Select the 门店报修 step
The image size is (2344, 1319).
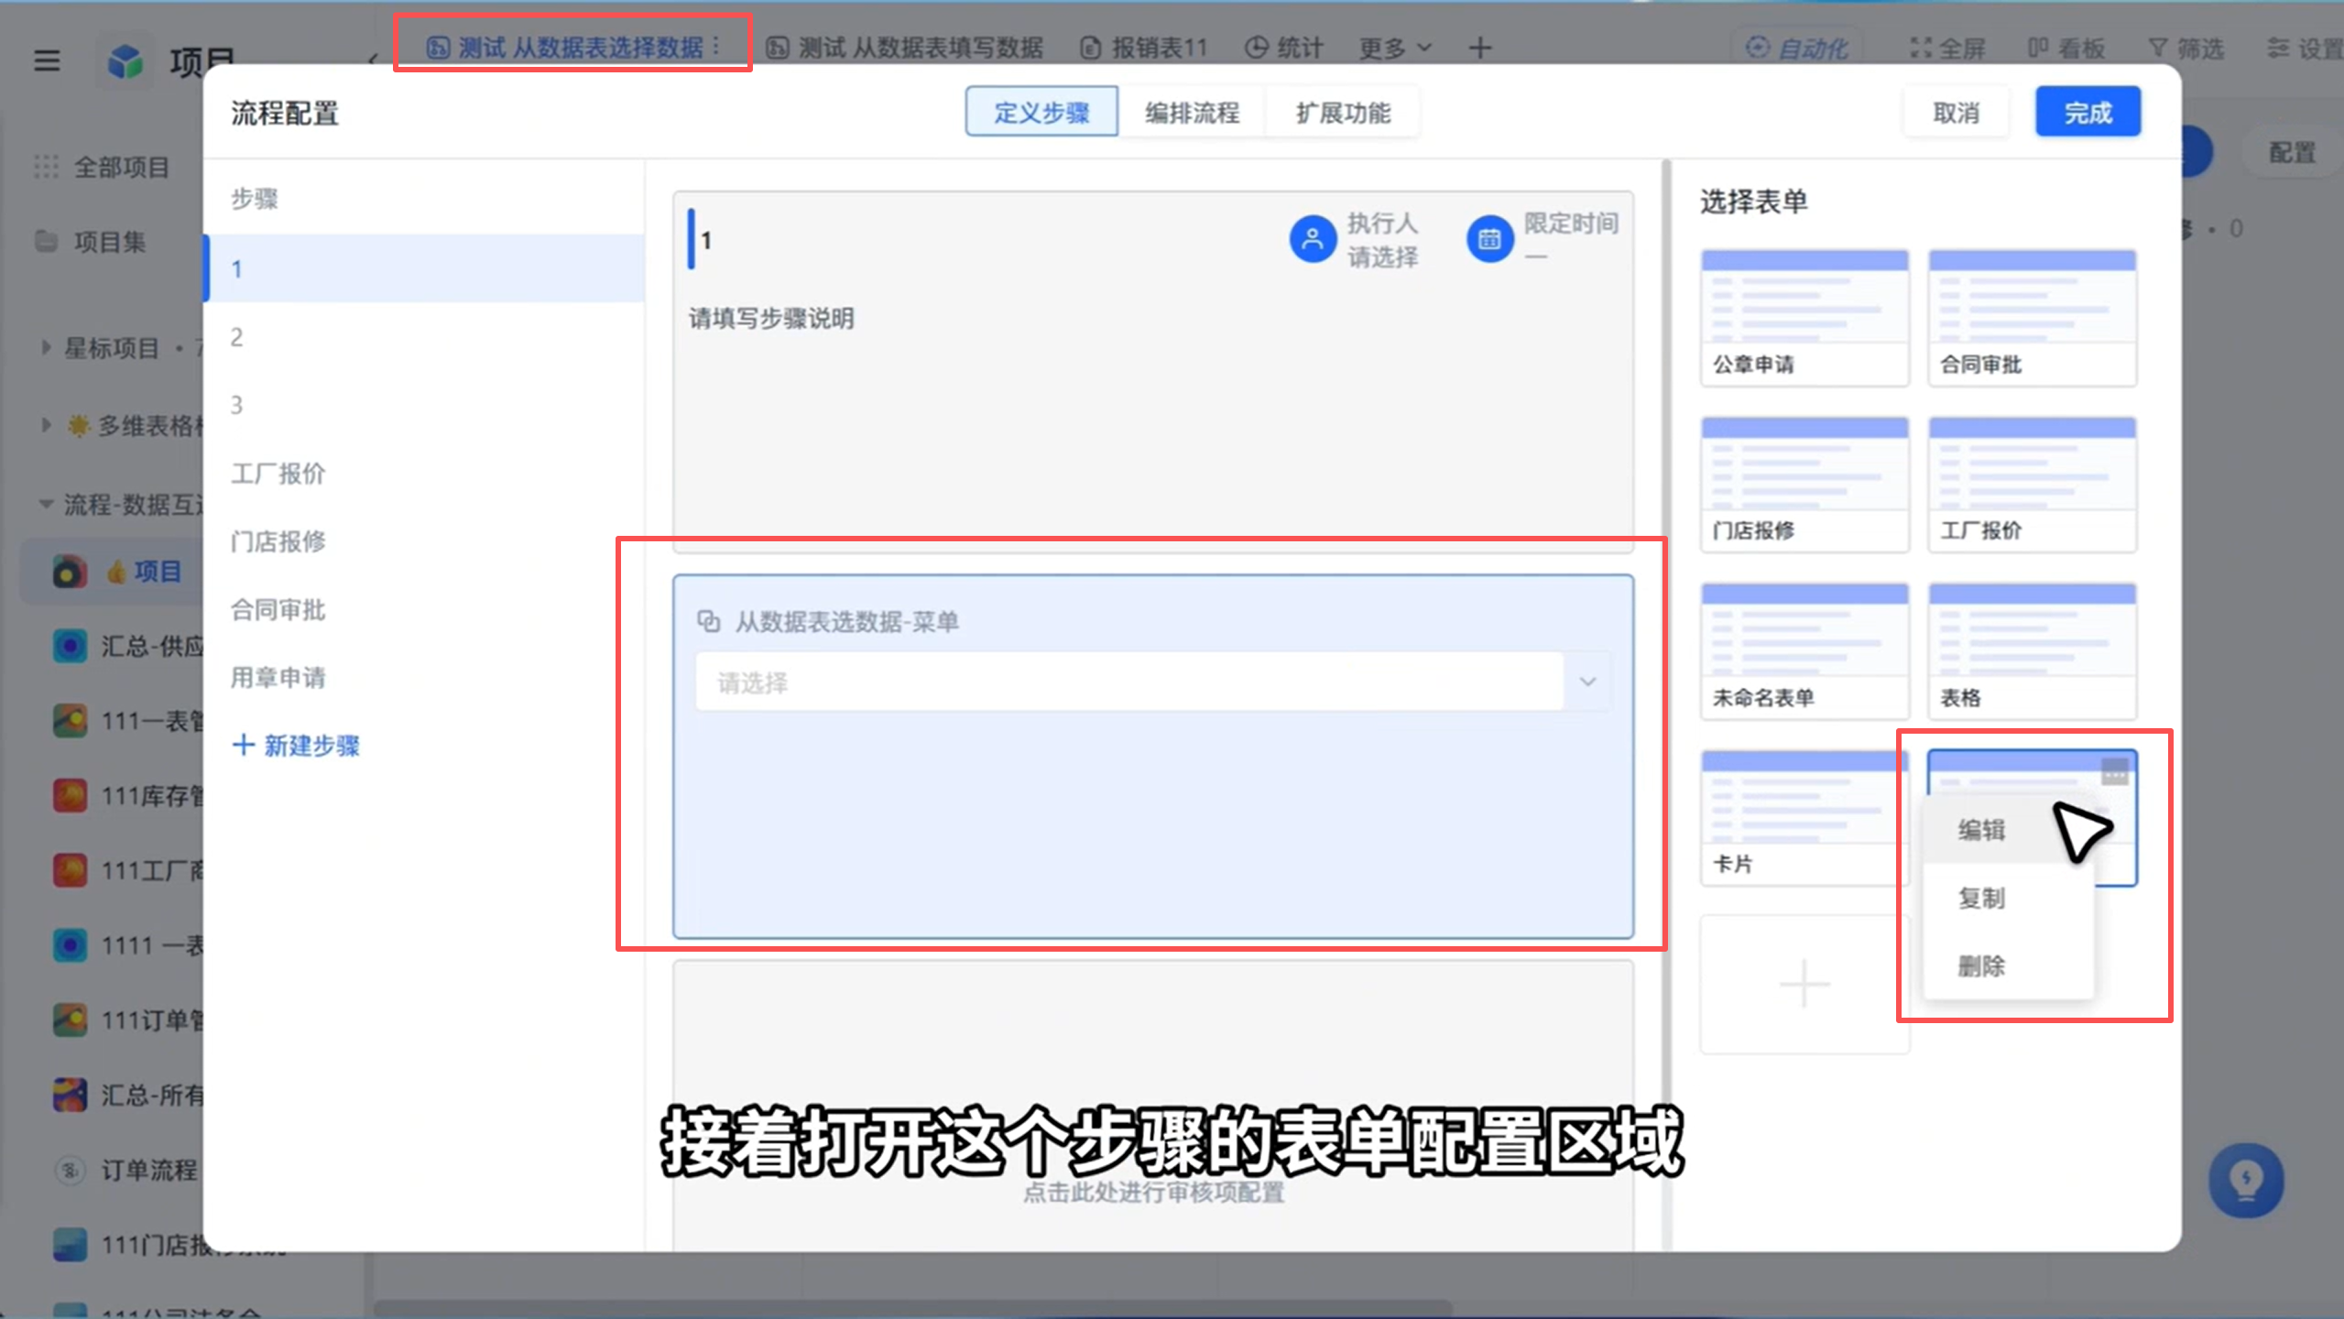424,541
